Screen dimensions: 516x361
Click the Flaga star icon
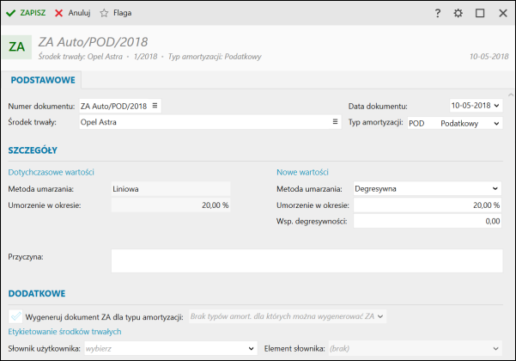pyautogui.click(x=104, y=13)
